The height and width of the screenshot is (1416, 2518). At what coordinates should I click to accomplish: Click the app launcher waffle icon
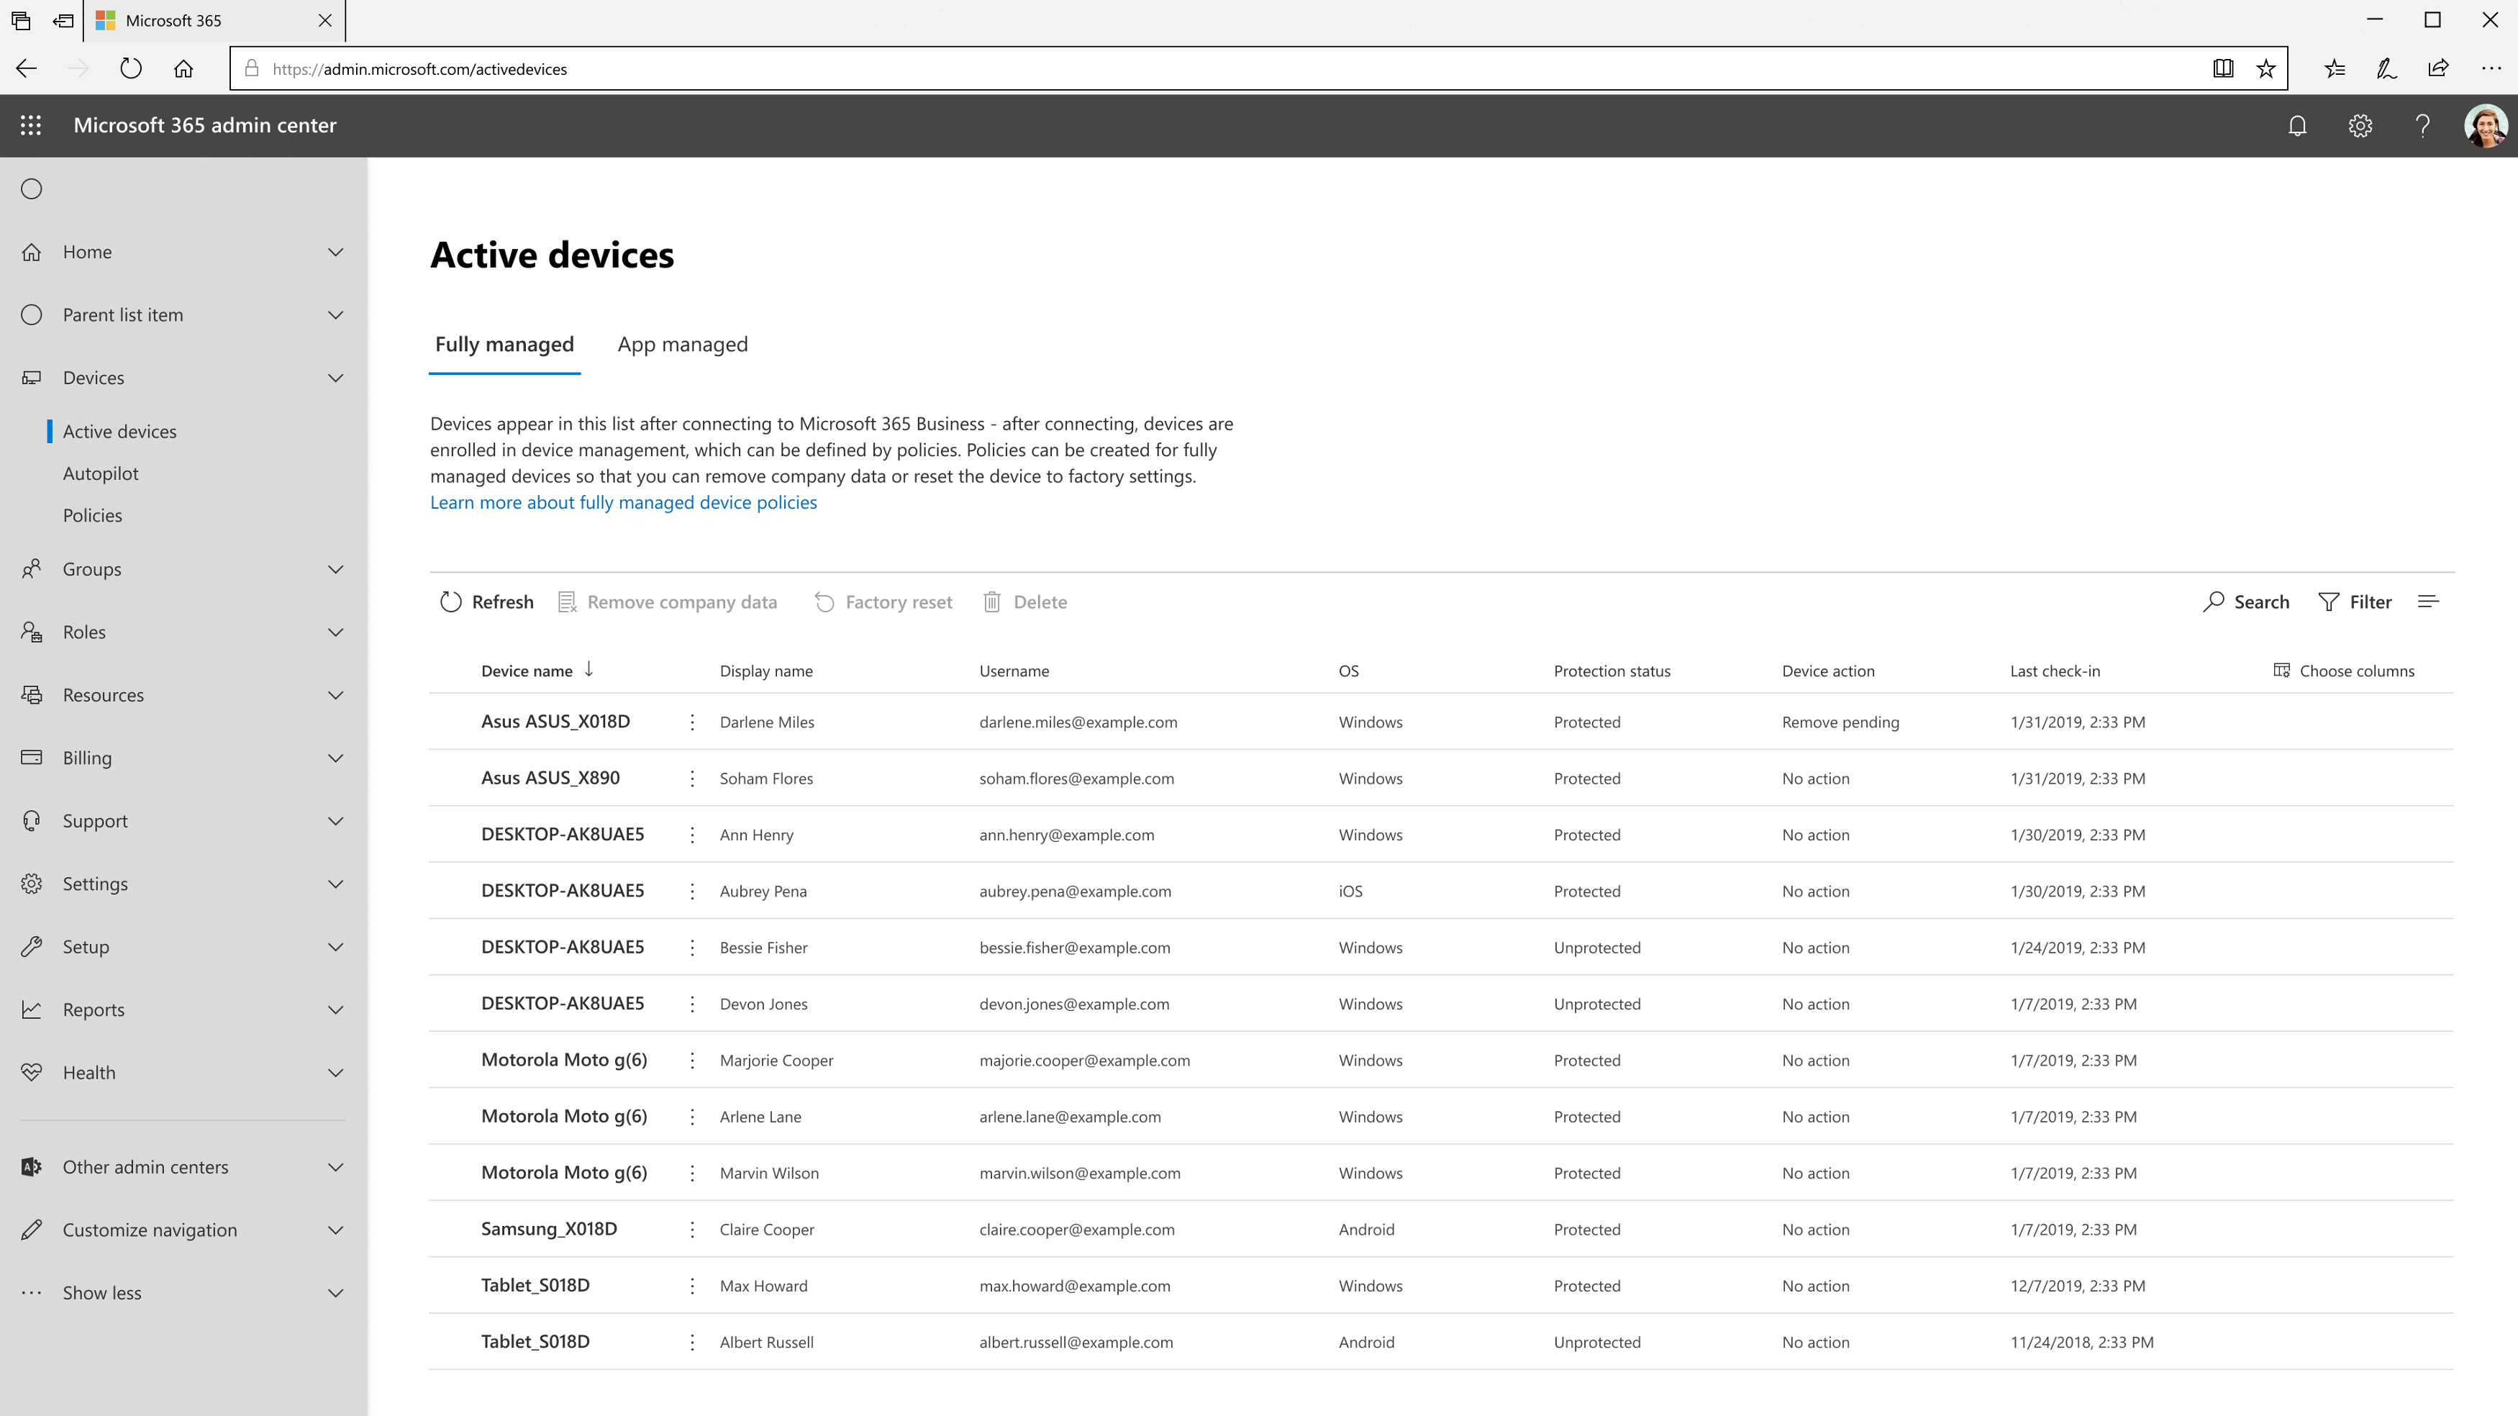tap(30, 125)
